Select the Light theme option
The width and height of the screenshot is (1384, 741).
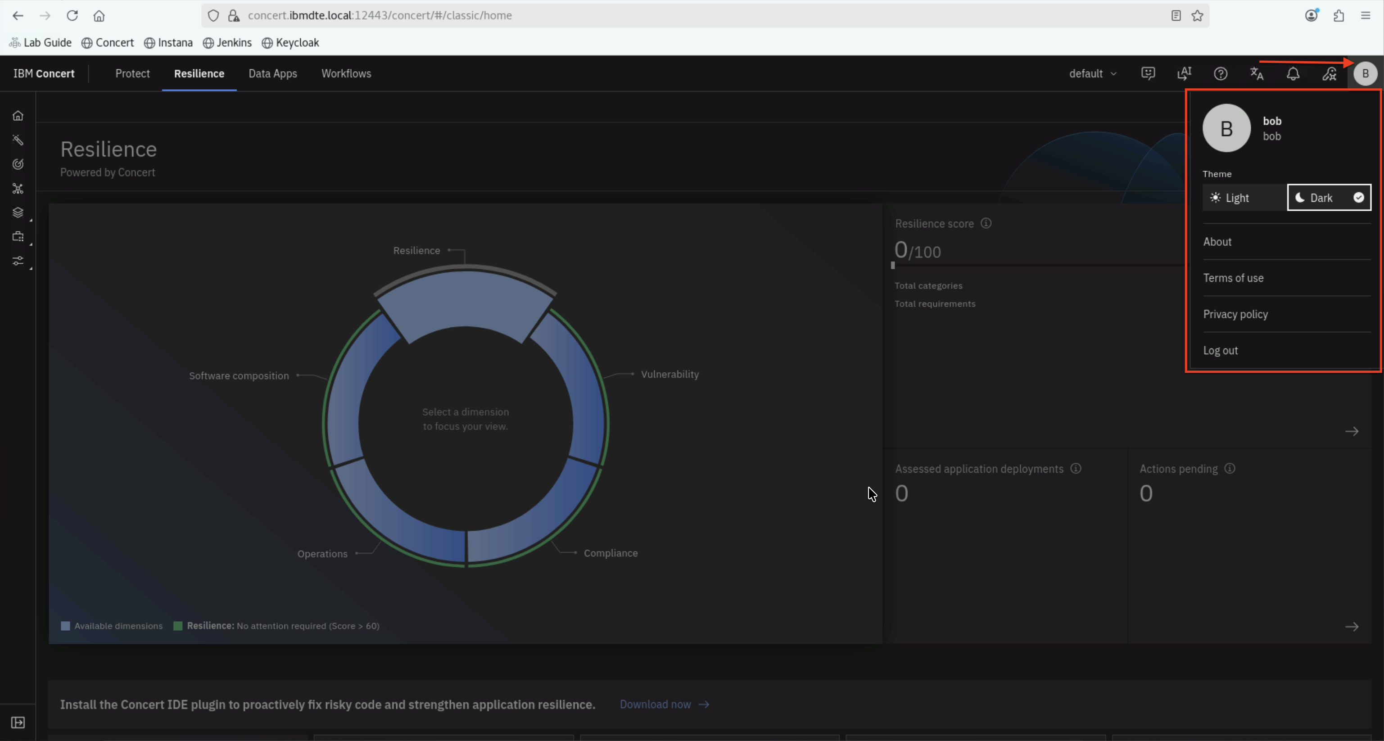(x=1245, y=198)
